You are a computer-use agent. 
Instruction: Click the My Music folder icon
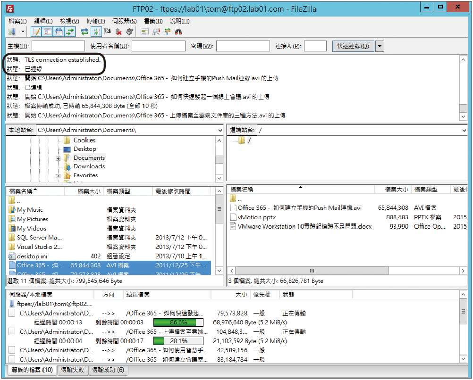(12, 210)
